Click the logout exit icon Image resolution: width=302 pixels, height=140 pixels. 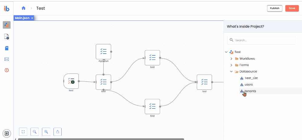[7, 133]
